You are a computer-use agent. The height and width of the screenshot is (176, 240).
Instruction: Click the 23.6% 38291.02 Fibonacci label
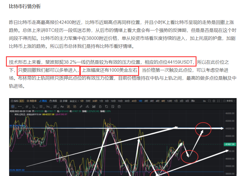coord(17,170)
